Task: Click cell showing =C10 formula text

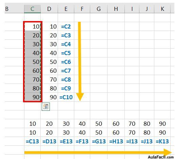Action: coord(66,97)
